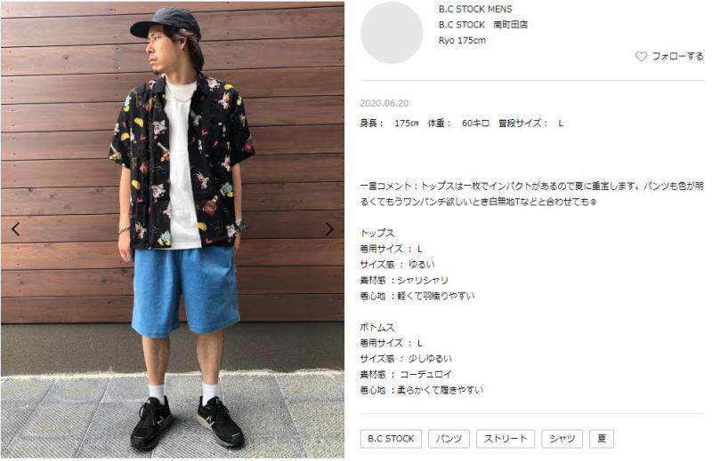Click the ボトムス section heading

click(377, 327)
